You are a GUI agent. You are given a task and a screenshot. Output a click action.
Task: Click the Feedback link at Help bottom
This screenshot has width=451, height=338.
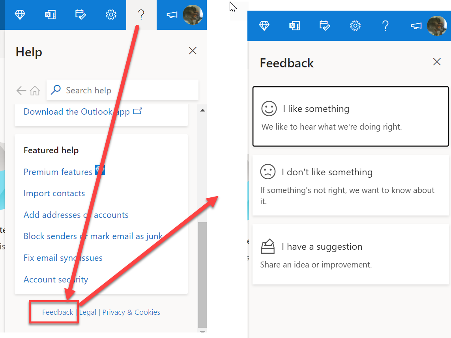[58, 312]
